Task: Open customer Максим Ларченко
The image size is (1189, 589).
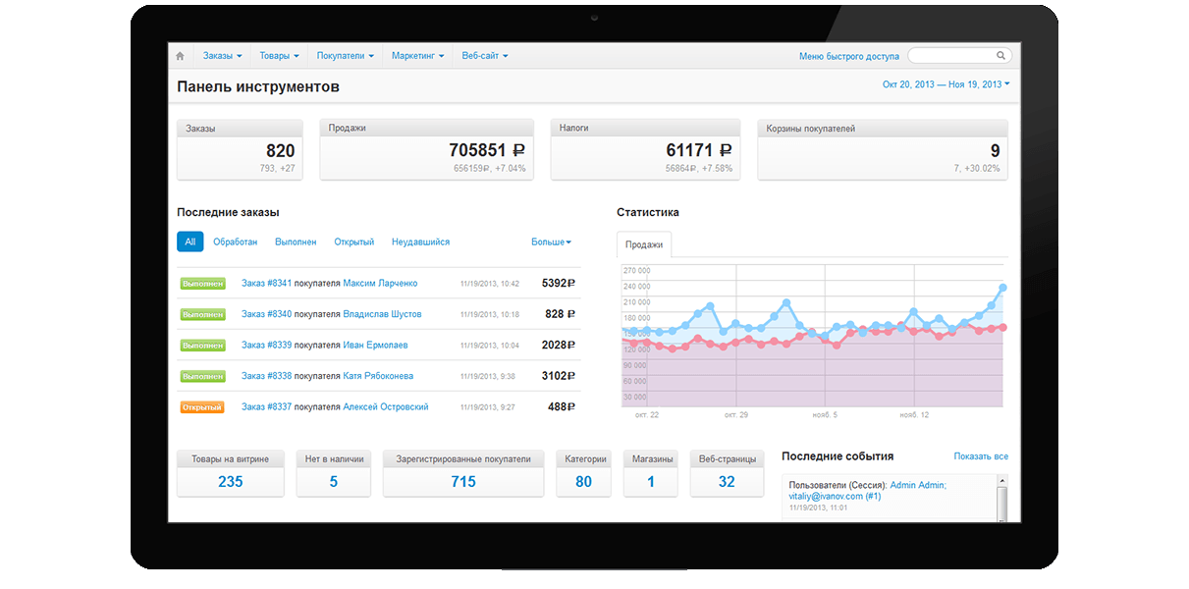Action: click(x=380, y=284)
